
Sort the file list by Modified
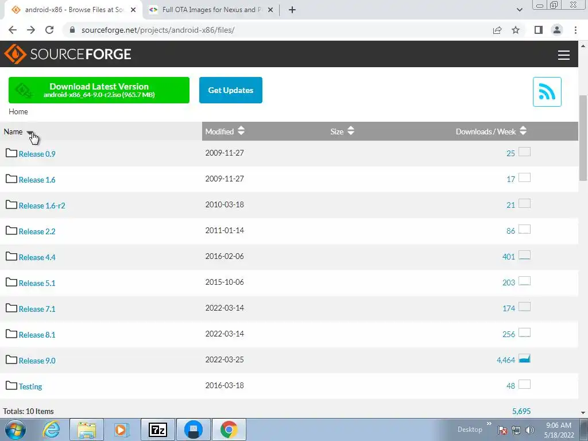pyautogui.click(x=225, y=131)
